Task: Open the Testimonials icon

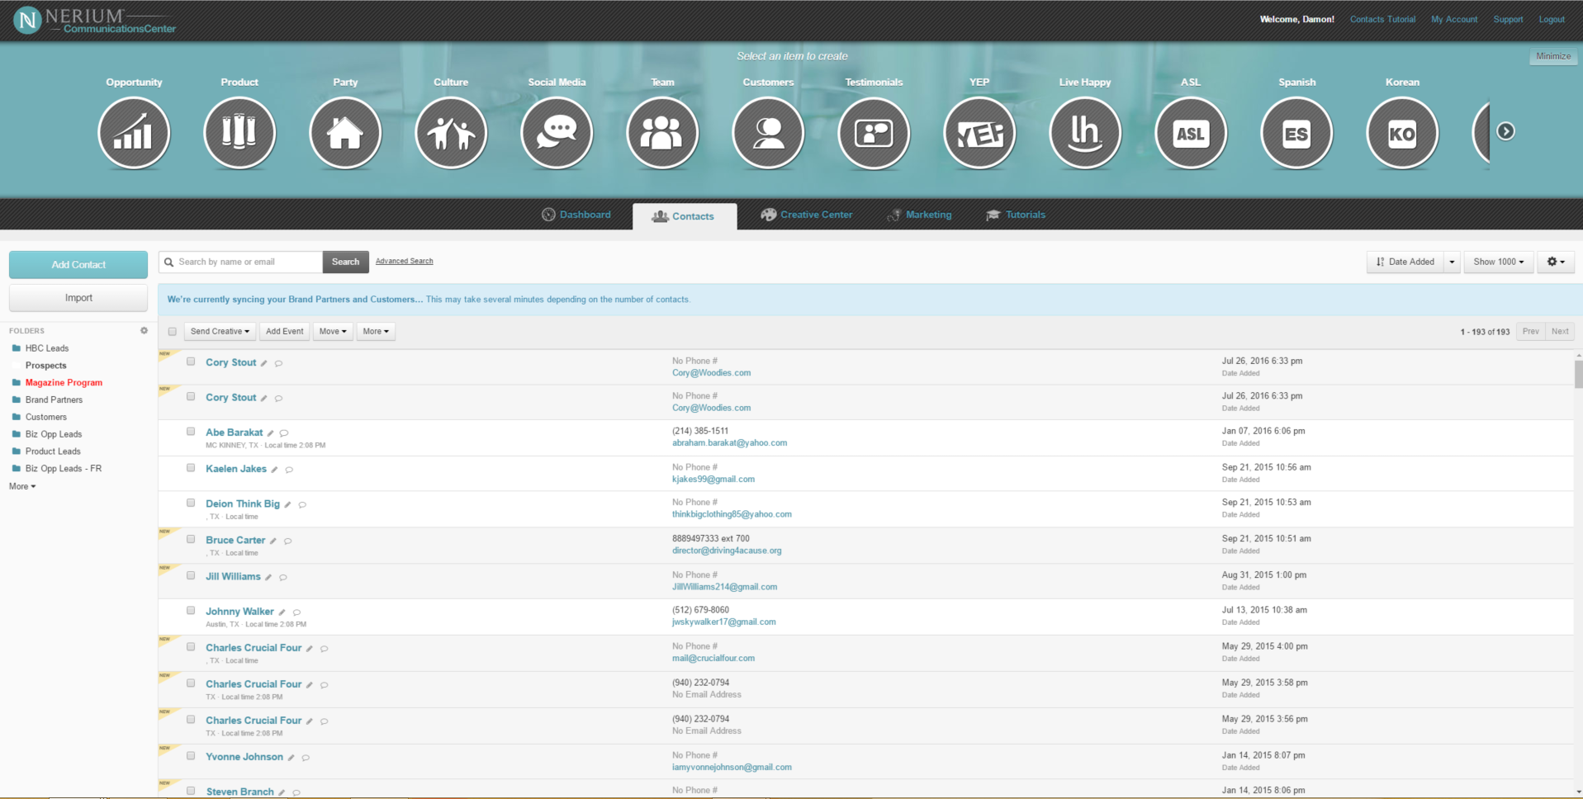Action: 874,133
